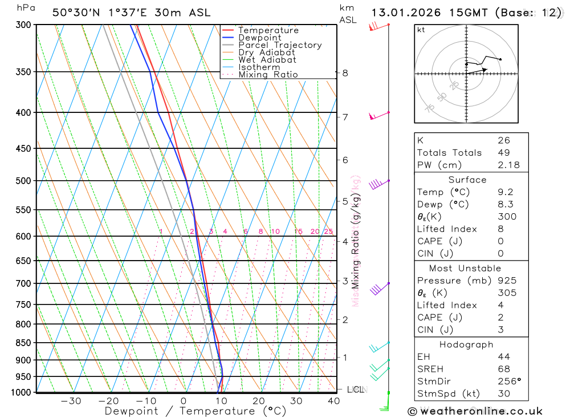Click the 8 km height label

[345, 73]
